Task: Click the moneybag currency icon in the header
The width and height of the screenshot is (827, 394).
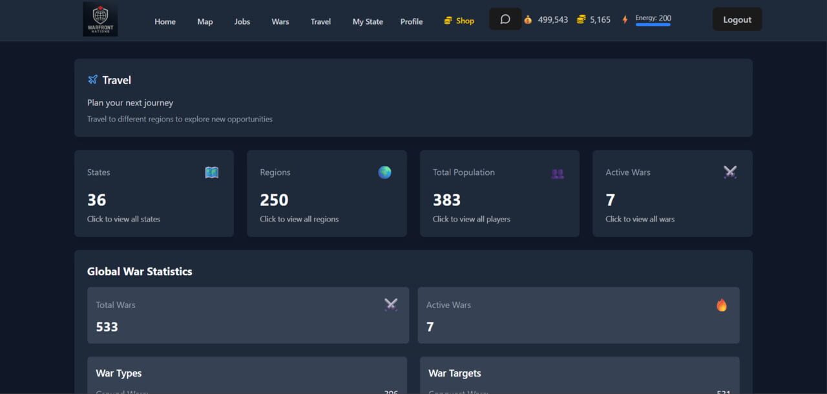Action: (x=527, y=19)
